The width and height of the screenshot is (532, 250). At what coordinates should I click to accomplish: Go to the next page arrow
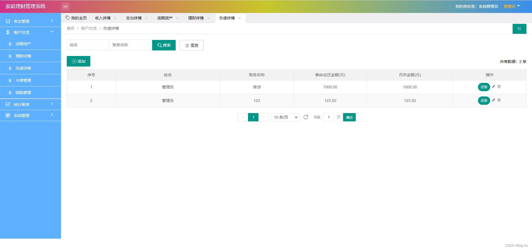tap(264, 117)
